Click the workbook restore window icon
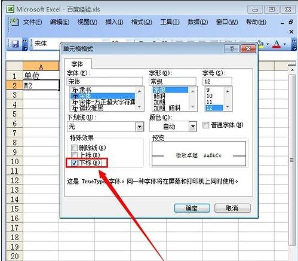 [291, 22]
